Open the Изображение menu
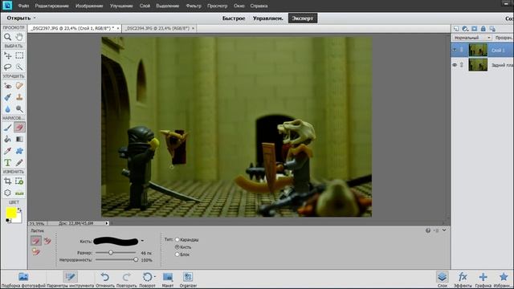This screenshot has height=289, width=514. tap(89, 6)
